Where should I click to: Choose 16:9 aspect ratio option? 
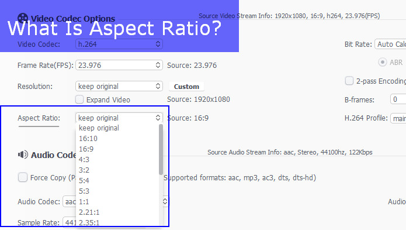(118, 149)
